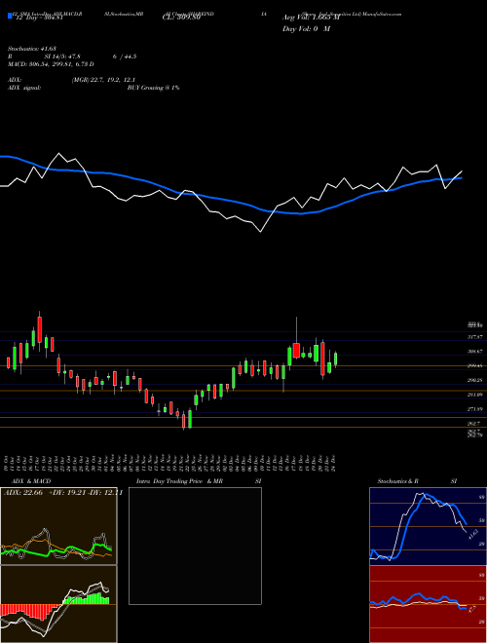Open the ADX indicator chart with green line
Viewport: 487px width, 643px height.
58,526
